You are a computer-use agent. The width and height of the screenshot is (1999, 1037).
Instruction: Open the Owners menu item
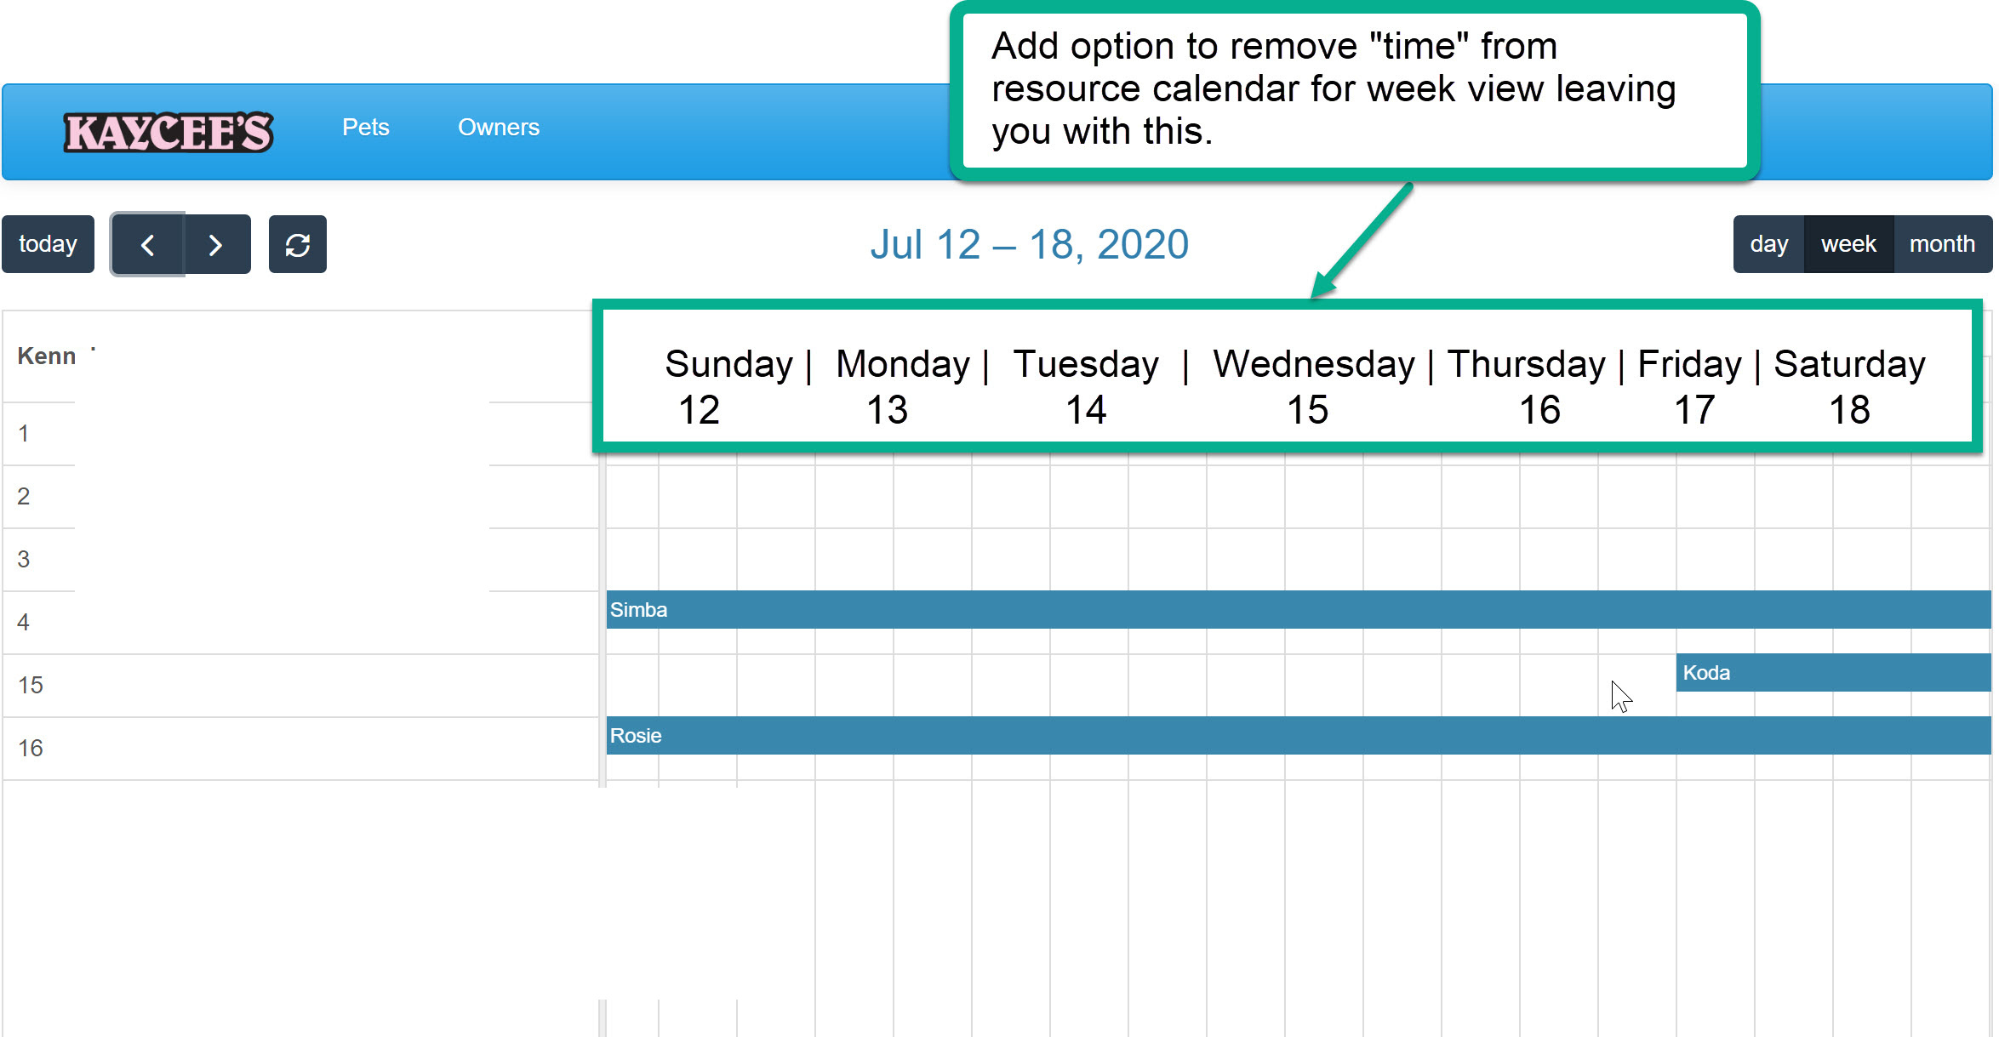(x=498, y=128)
